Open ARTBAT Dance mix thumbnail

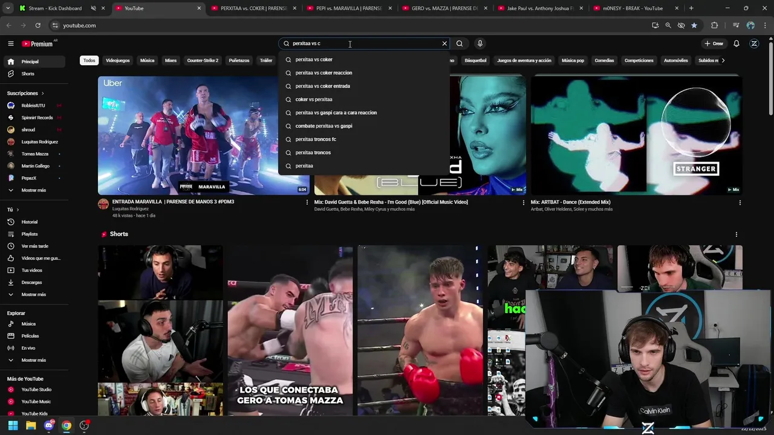pos(636,135)
